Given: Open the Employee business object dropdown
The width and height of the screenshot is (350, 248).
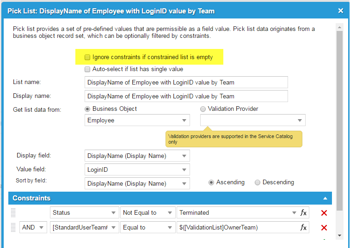Looking at the screenshot, I should 137,120.
